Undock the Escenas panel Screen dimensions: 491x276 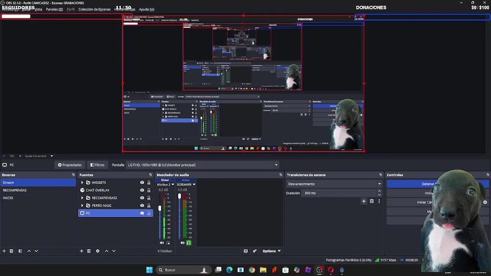73,175
